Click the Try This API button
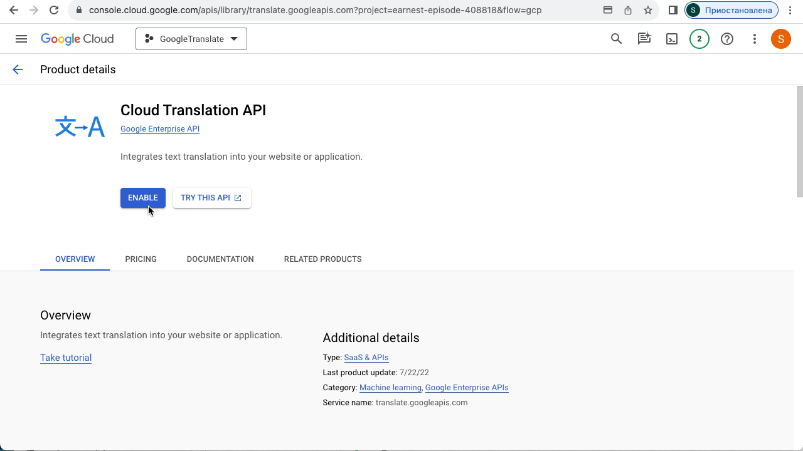The height and width of the screenshot is (451, 803). [x=211, y=197]
